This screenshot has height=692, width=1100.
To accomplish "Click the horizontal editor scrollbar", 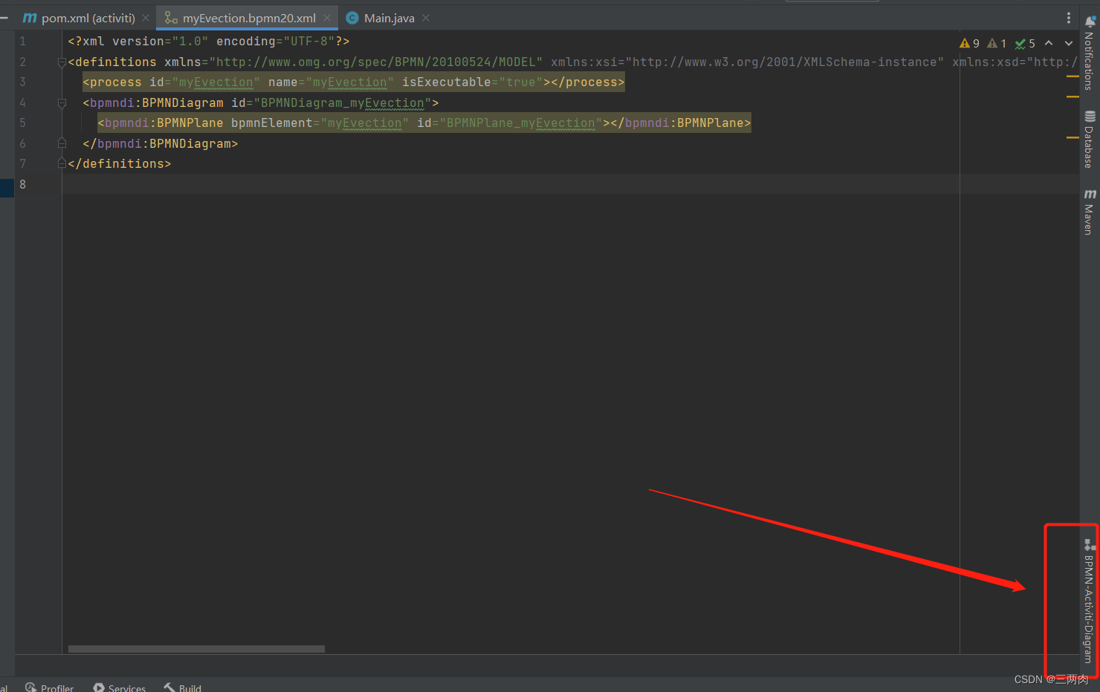I will tap(196, 648).
